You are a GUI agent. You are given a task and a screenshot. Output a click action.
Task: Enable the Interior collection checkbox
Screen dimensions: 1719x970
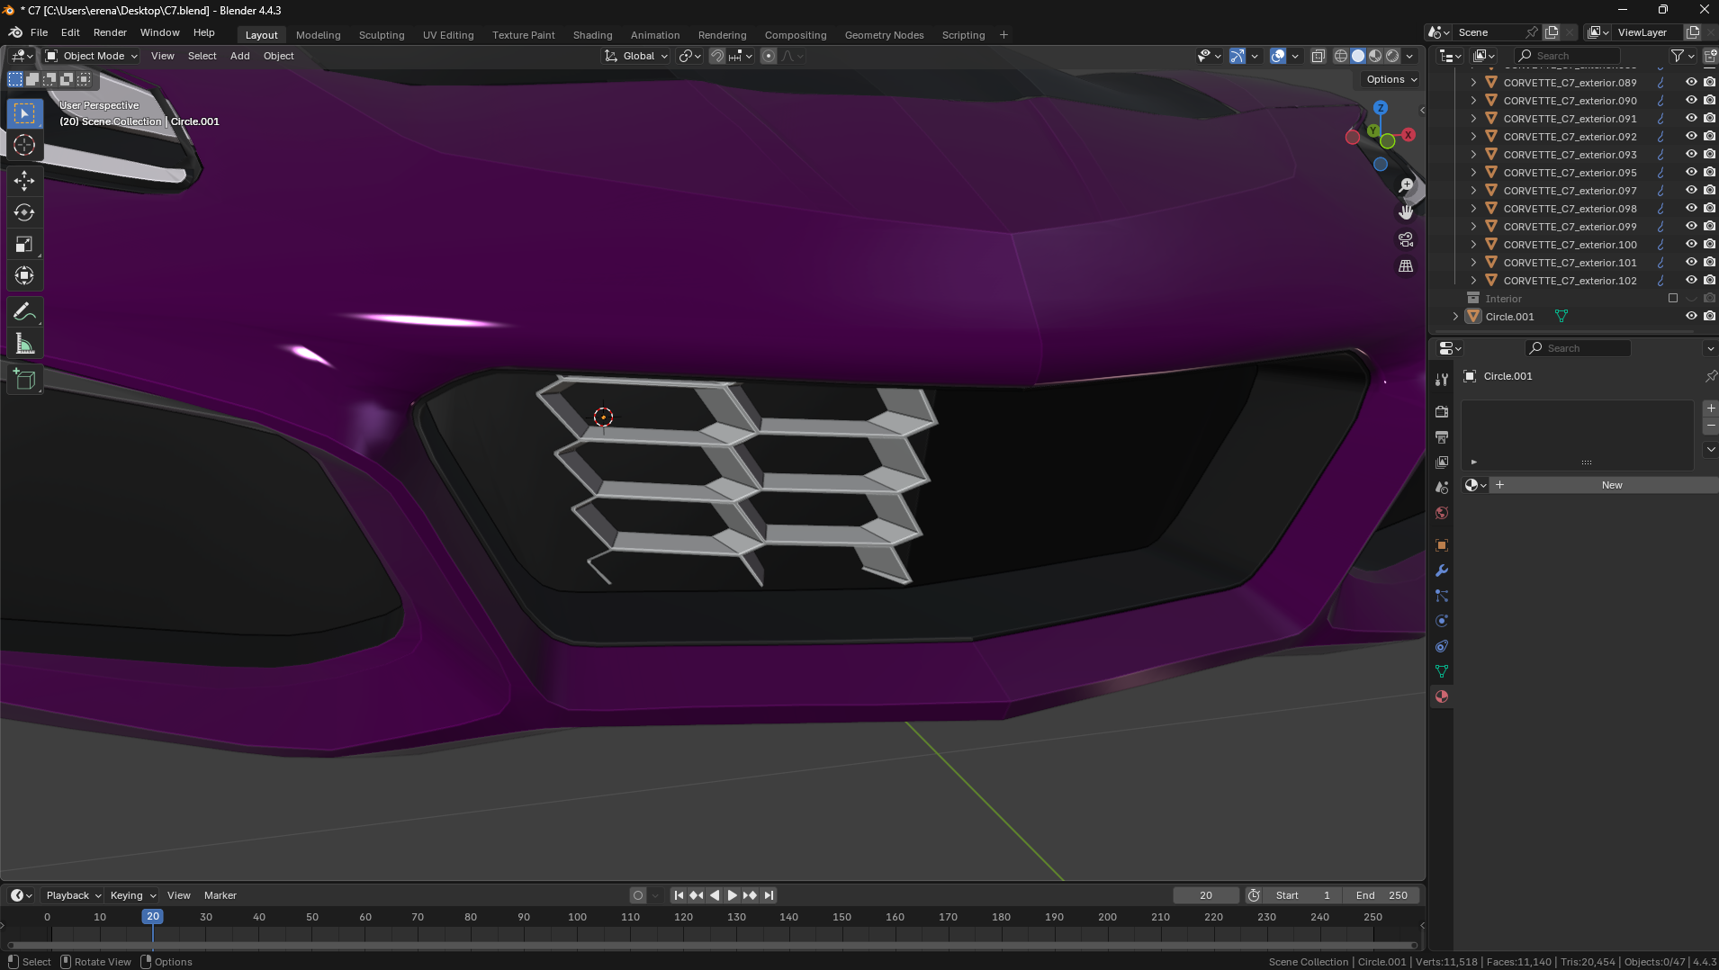[1673, 298]
